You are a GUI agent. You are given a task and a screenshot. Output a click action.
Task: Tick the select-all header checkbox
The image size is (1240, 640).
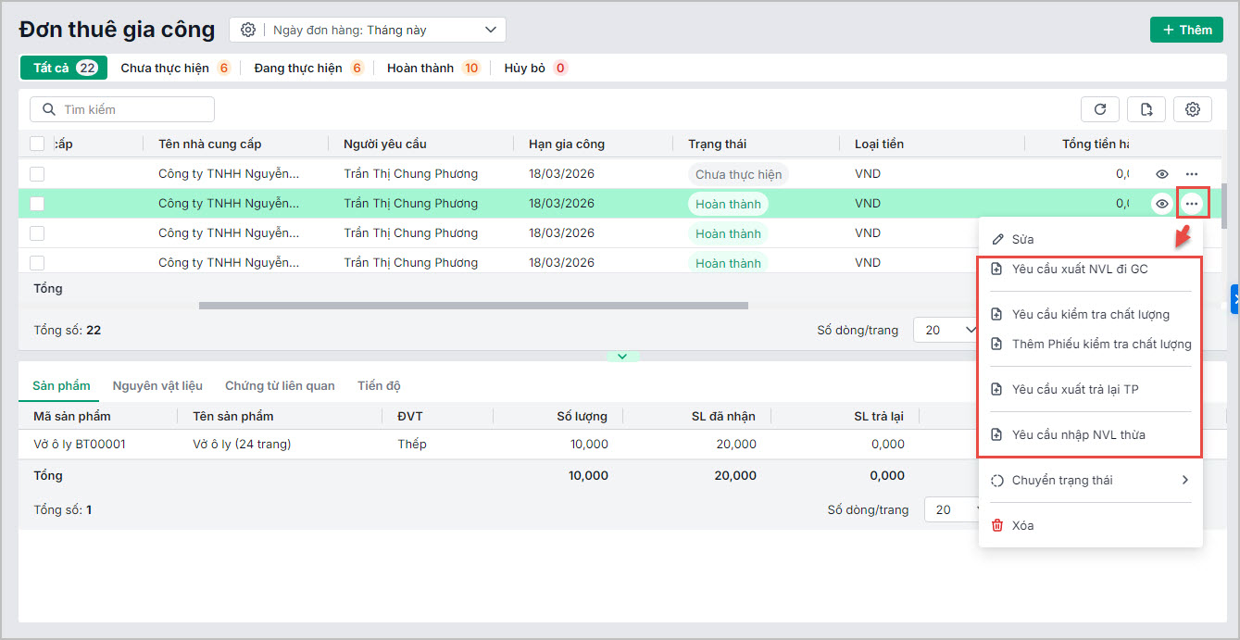[37, 144]
